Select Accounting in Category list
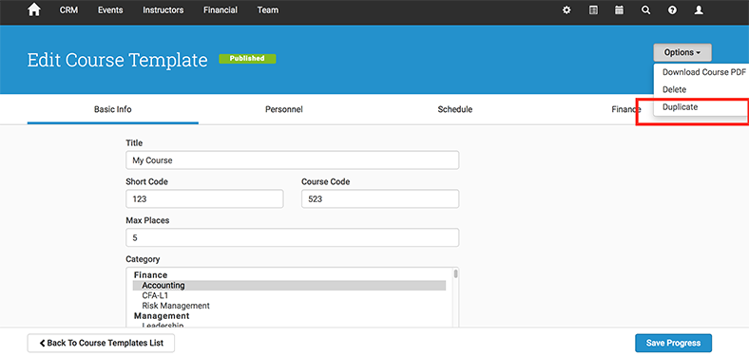This screenshot has height=356, width=749. (289, 286)
